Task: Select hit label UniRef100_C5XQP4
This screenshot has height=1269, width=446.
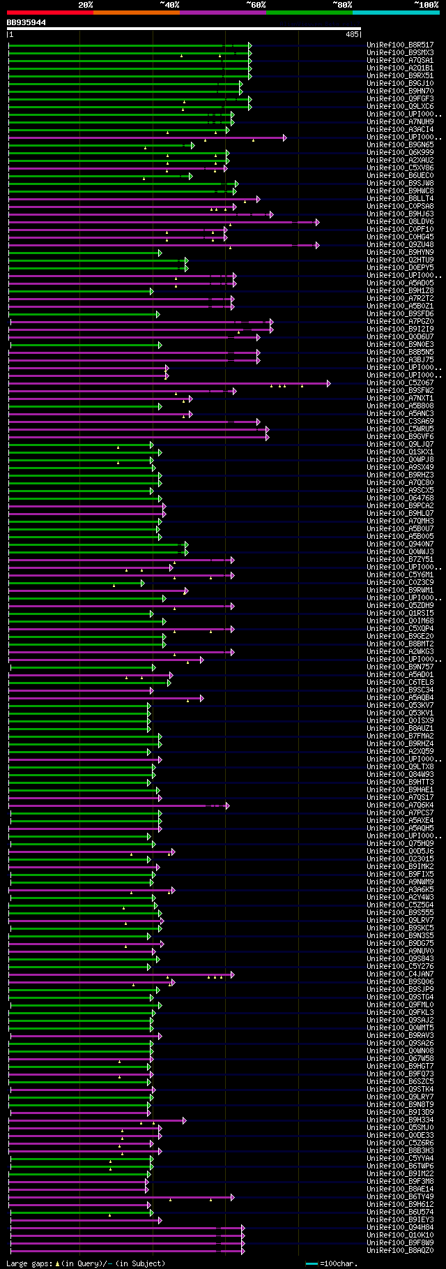Action: [400, 629]
